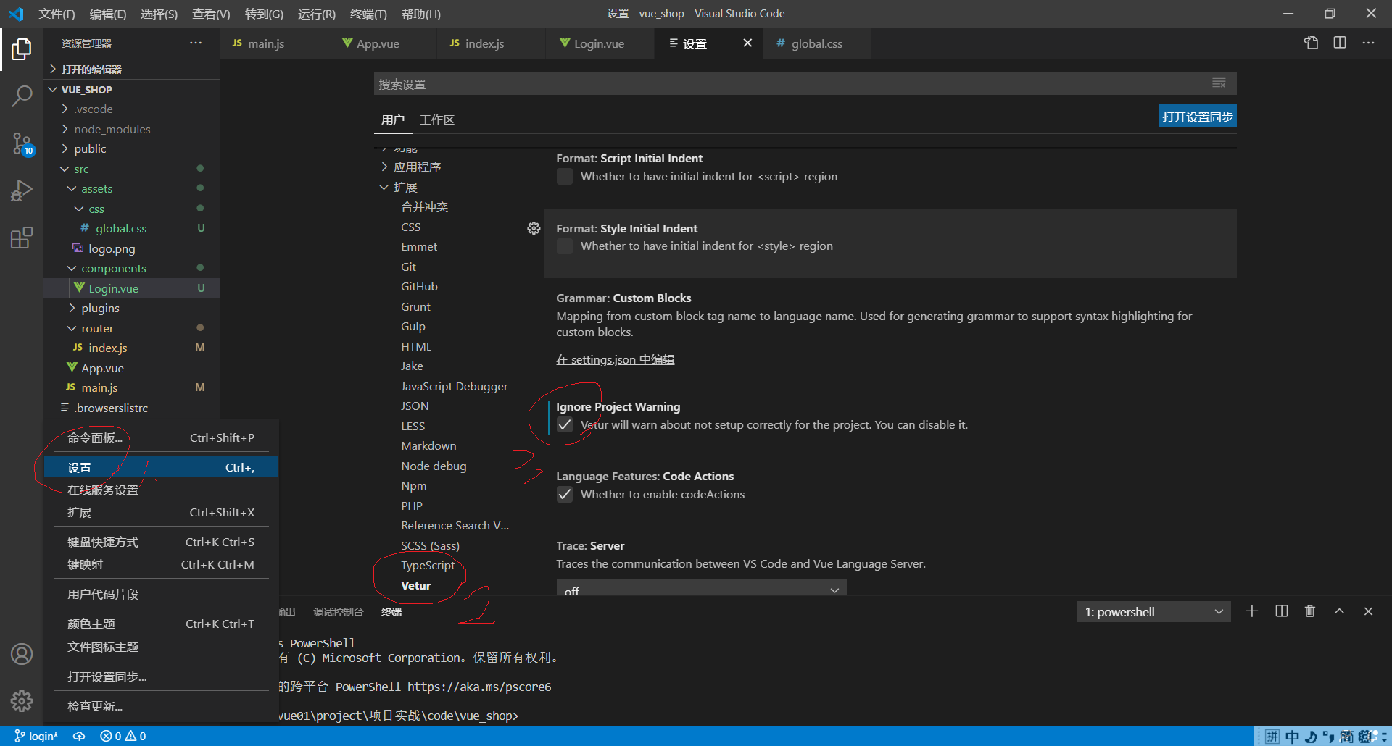Kill the terminal with the trash icon

coord(1309,611)
